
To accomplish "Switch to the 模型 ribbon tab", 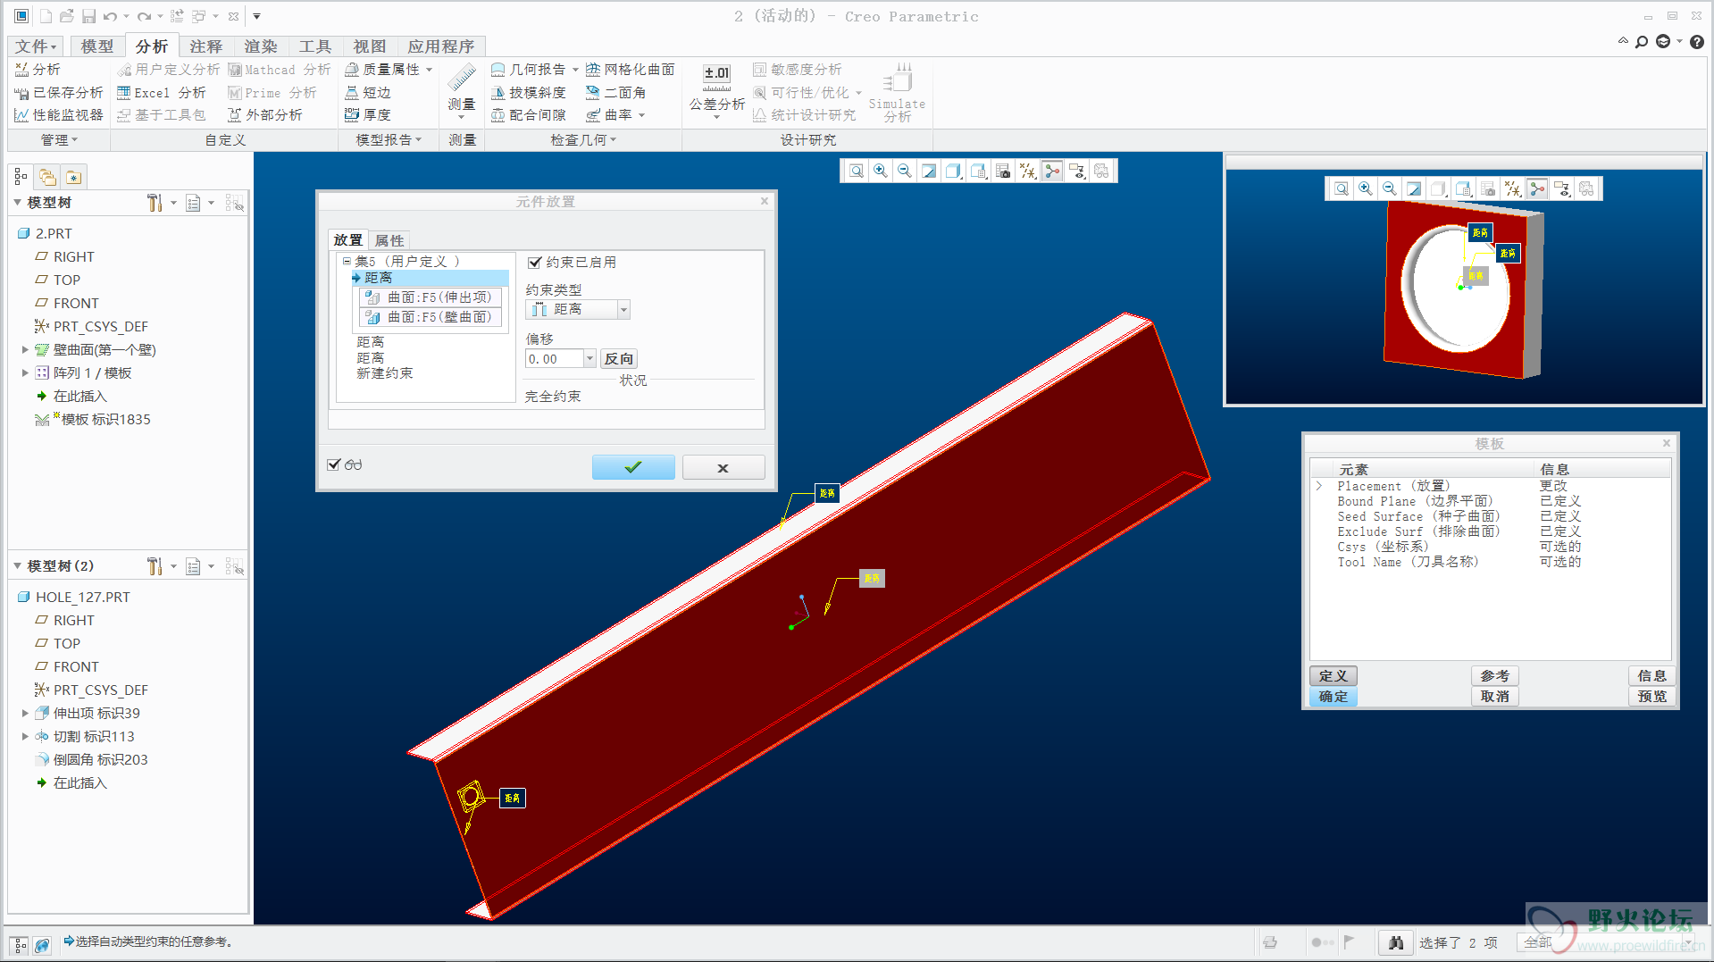I will pyautogui.click(x=96, y=46).
